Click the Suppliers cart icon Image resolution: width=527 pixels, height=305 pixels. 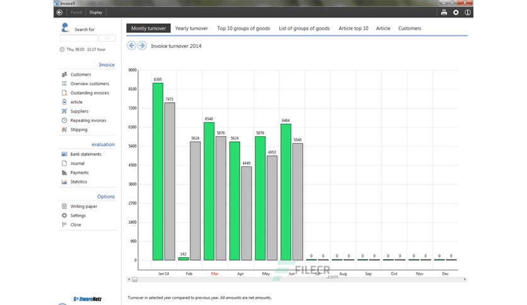[64, 111]
